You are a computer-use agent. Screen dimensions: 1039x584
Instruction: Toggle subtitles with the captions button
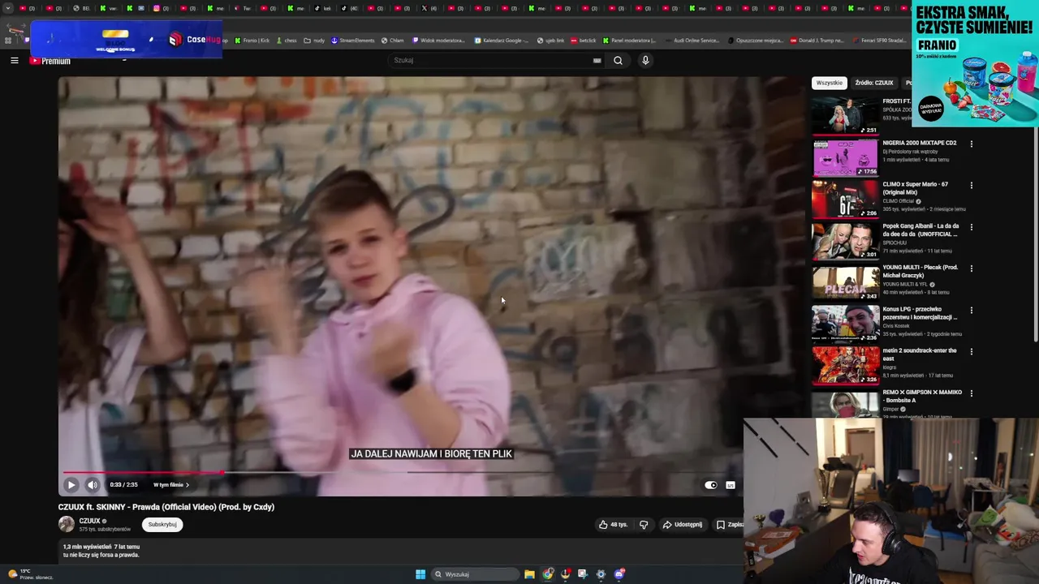pyautogui.click(x=730, y=485)
